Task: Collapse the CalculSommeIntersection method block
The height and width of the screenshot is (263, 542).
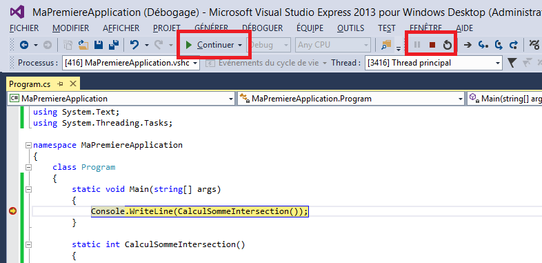Action: 29,244
